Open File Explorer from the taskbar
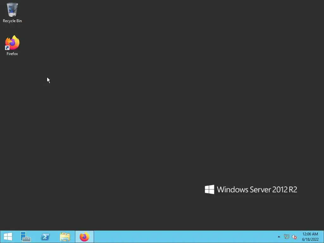This screenshot has width=324, height=243. pyautogui.click(x=65, y=237)
